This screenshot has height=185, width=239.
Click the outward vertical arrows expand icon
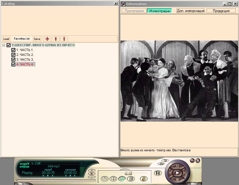(56, 39)
